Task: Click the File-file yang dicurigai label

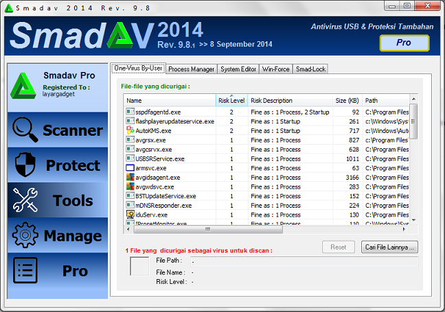Action: [155, 86]
